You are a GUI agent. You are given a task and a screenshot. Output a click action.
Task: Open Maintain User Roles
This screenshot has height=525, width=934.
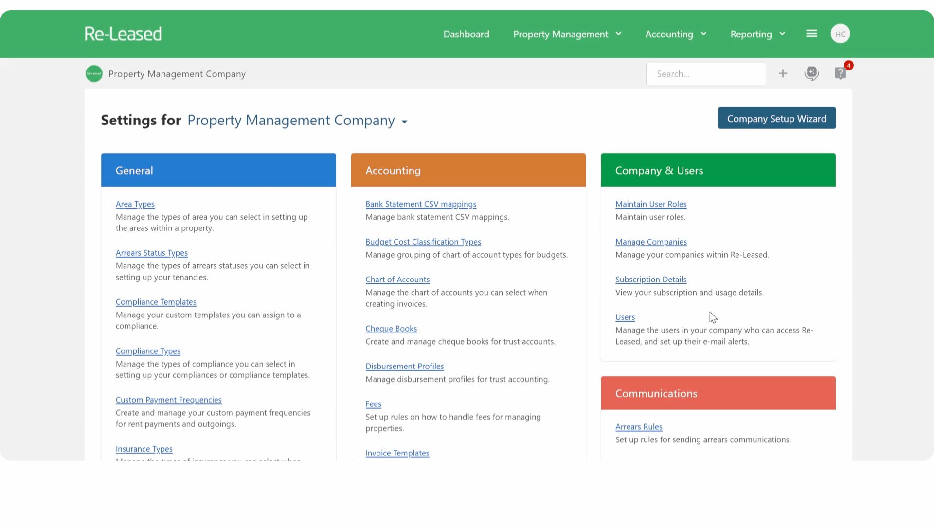(x=651, y=204)
